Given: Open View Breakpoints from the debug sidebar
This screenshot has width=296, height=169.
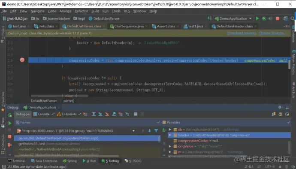Looking at the screenshot, I should 9,145.
